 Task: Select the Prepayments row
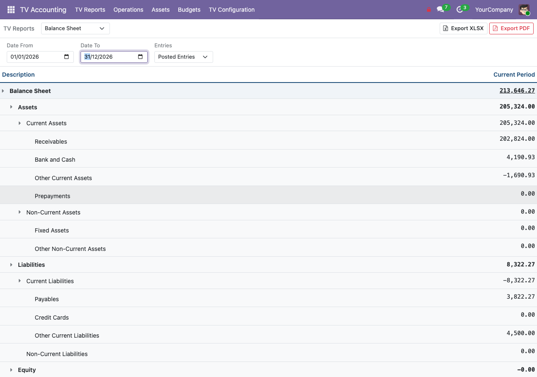coord(268,195)
